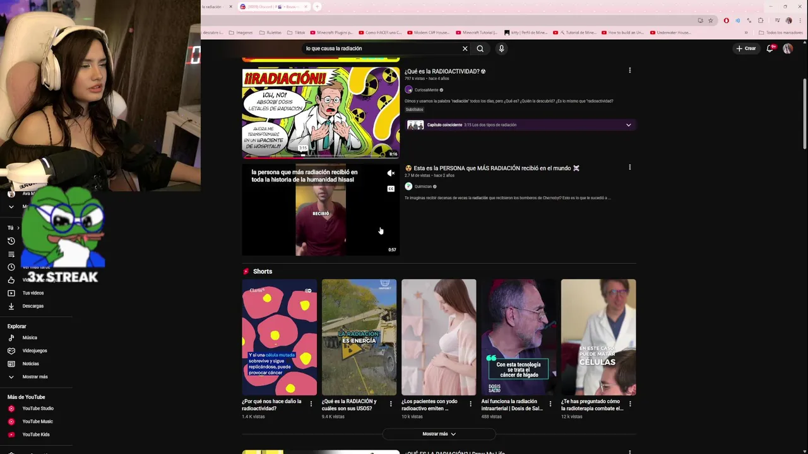Open options for ¿Por qué nos hace daño Short
The image size is (808, 454).
(x=311, y=404)
